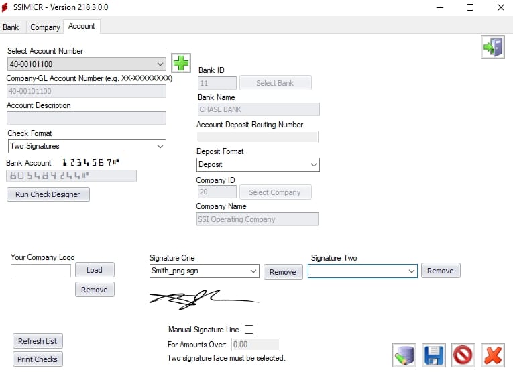
Task: Click the database edit icon
Action: (404, 355)
